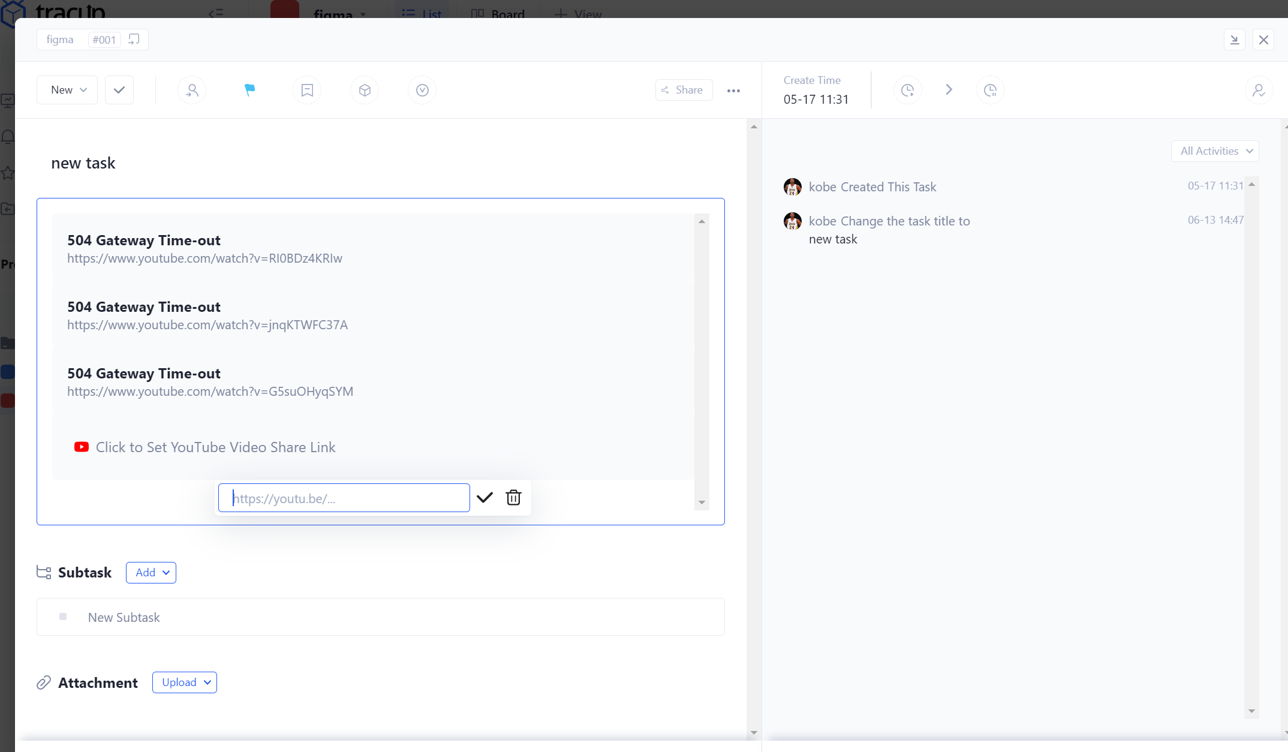
Task: Focus the https://youtu.be link input field
Action: click(344, 498)
